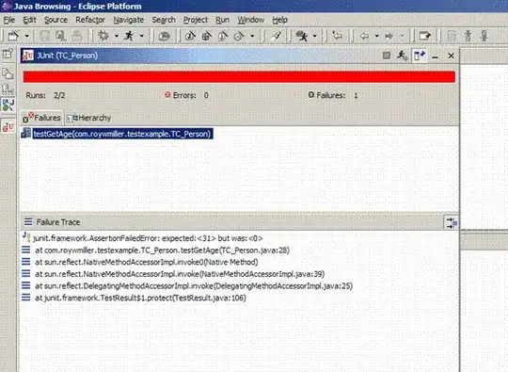Open the Refactor menu
Viewport: 508px width, 372px height.
pos(90,20)
